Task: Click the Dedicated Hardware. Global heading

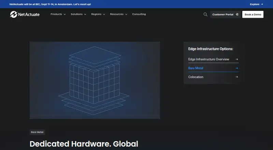Action: pyautogui.click(x=84, y=144)
